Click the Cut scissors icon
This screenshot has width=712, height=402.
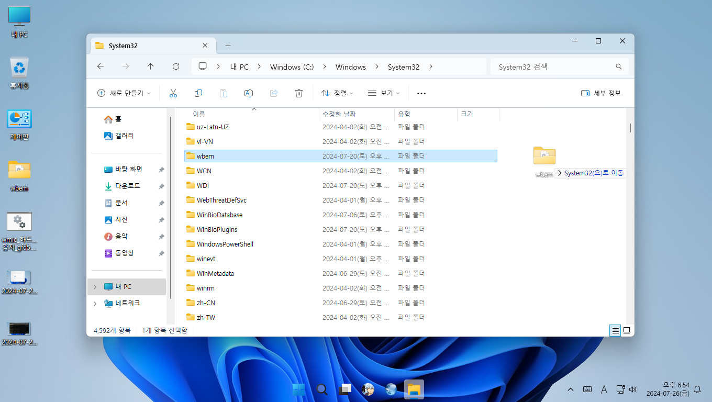click(173, 93)
